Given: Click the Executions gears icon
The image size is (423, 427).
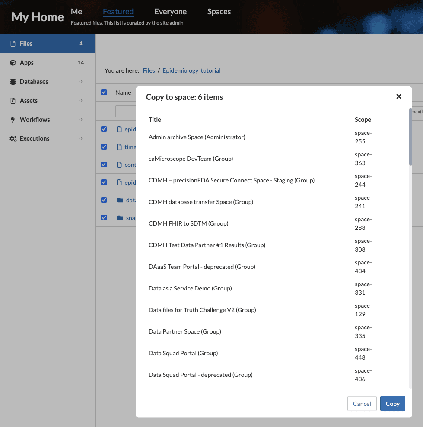Looking at the screenshot, I should (x=13, y=139).
